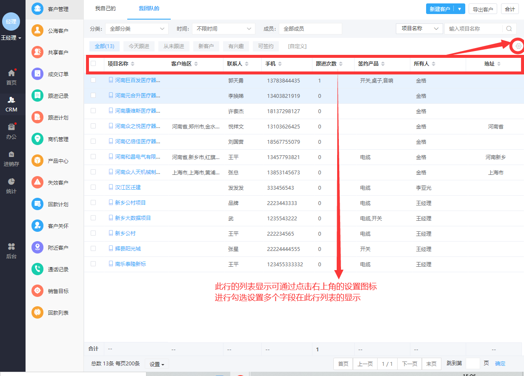Tick the select-all header checkbox
This screenshot has height=376, width=524.
[x=93, y=63]
